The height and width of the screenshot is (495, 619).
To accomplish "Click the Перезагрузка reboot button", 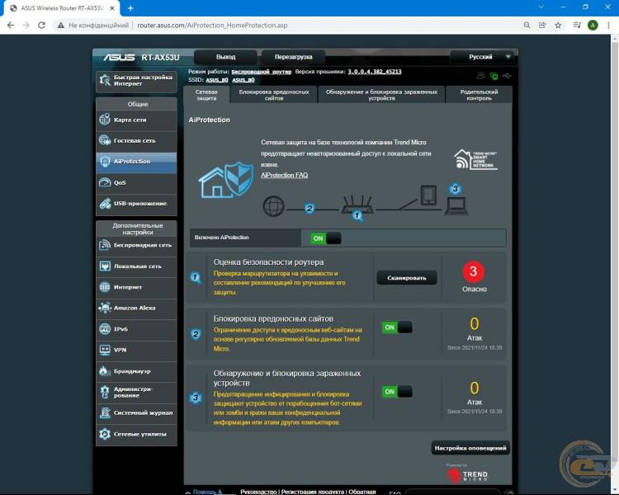I will click(293, 57).
